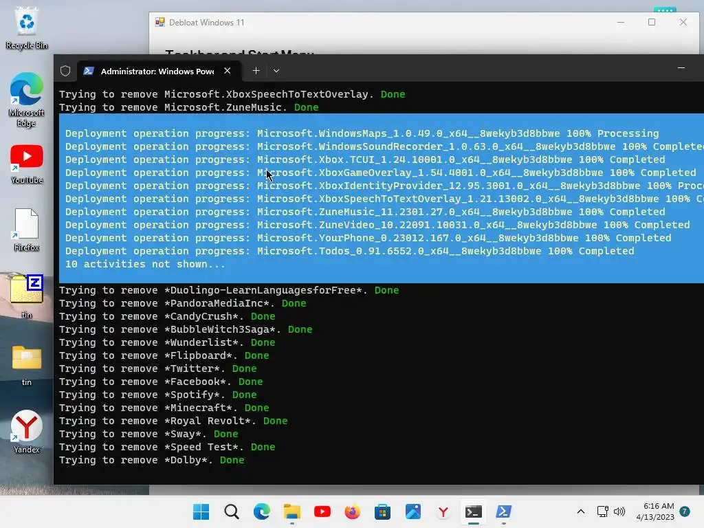
Task: Click the *Duolingo-LearnLanguagesforFree* removal line
Action: [x=229, y=291]
